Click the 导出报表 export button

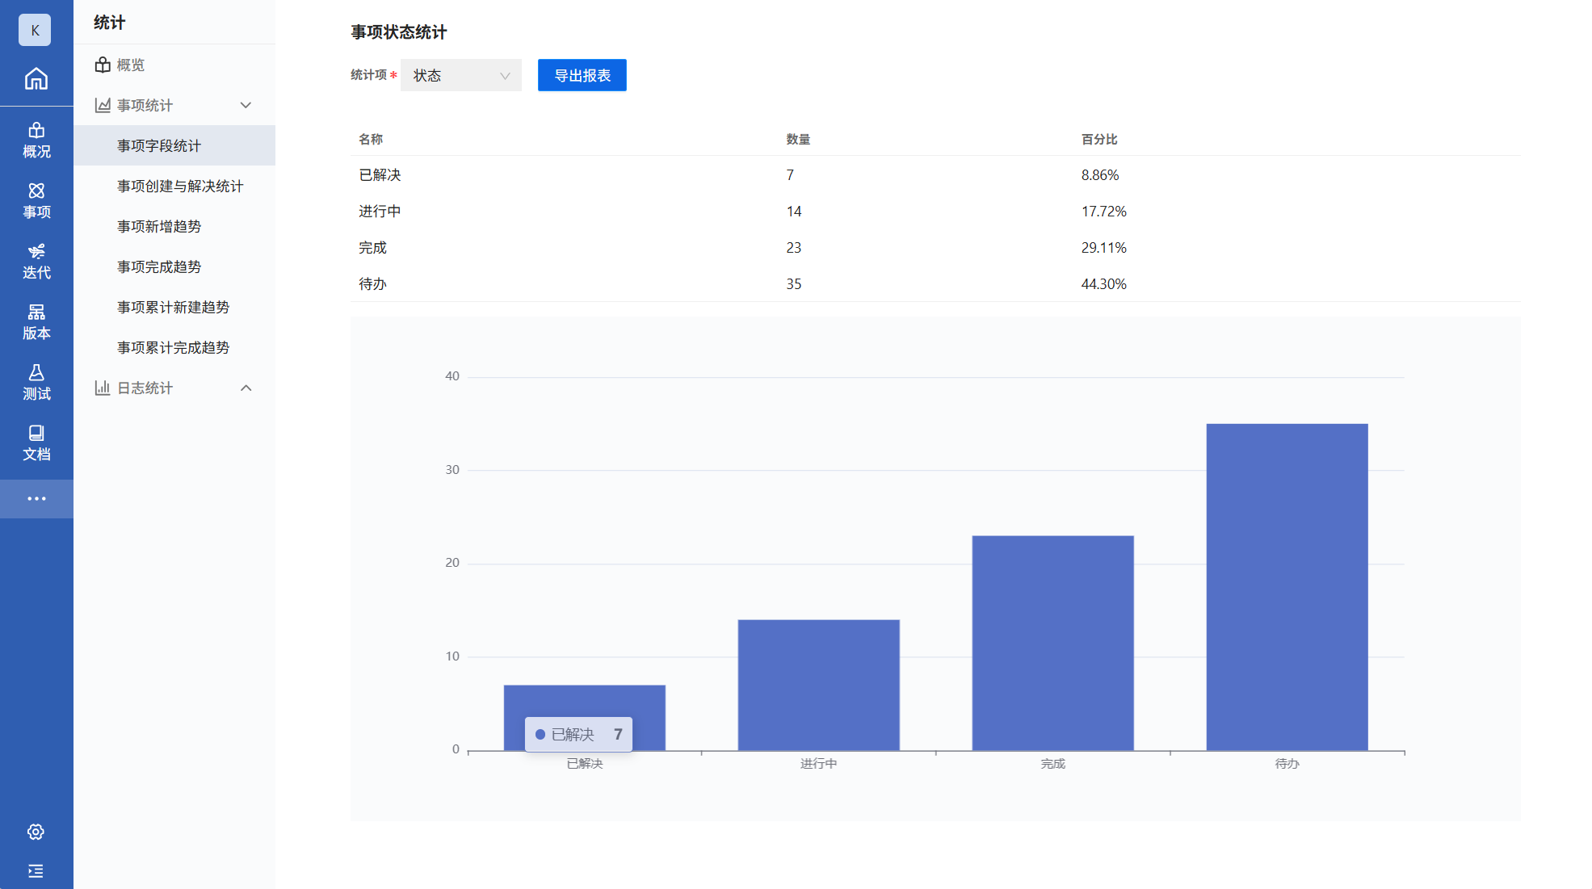(x=582, y=75)
